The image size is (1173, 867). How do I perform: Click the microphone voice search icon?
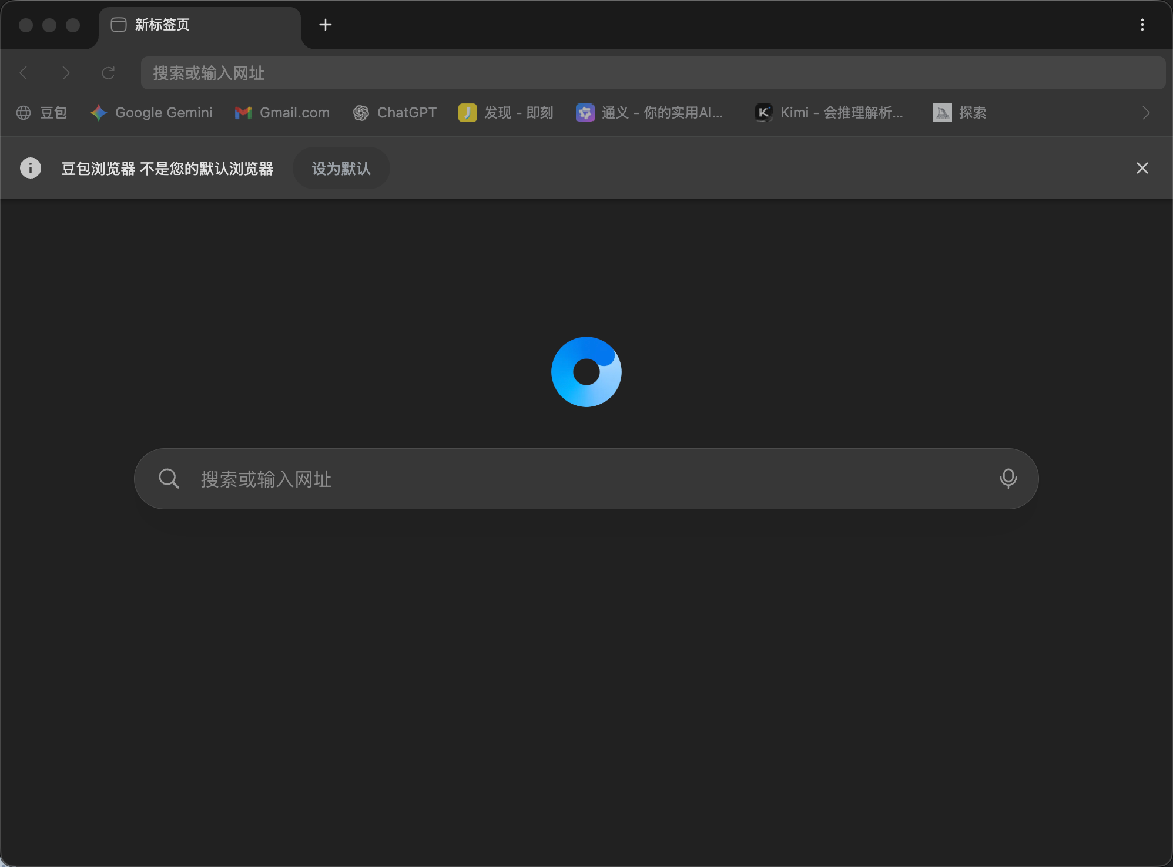1008,479
